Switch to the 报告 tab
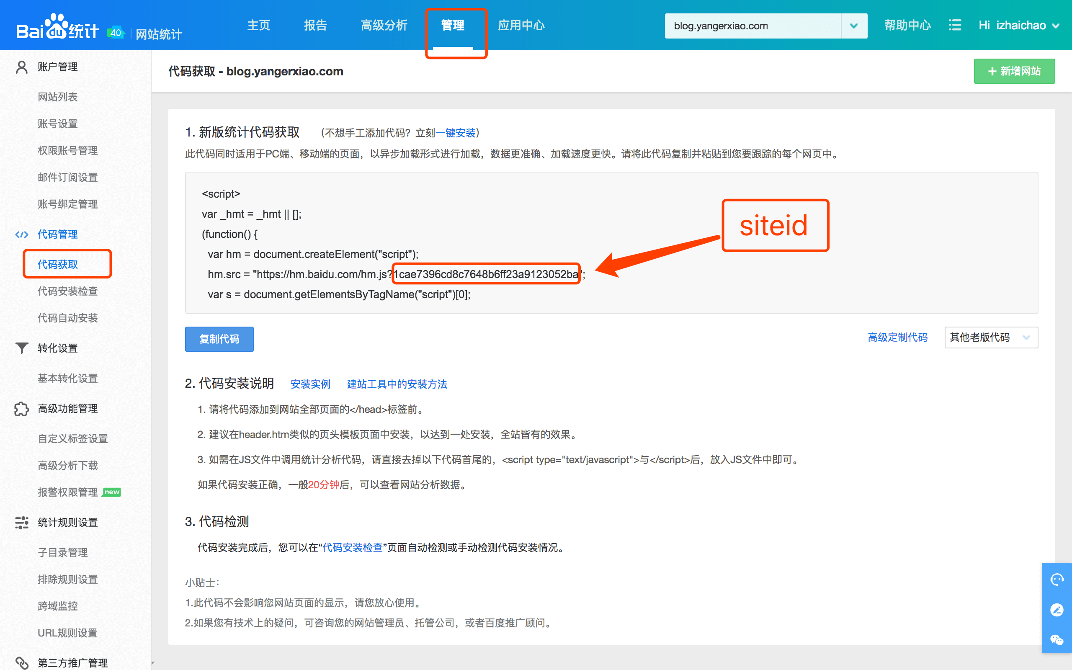 [x=315, y=25]
